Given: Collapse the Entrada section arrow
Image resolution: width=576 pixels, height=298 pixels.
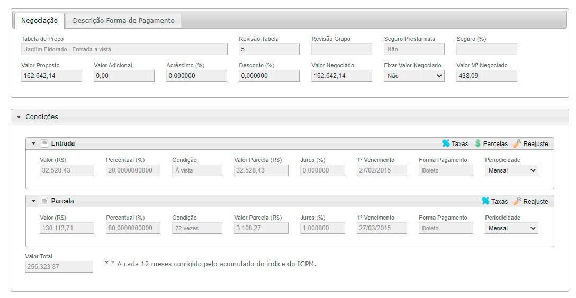Looking at the screenshot, I should (x=34, y=143).
